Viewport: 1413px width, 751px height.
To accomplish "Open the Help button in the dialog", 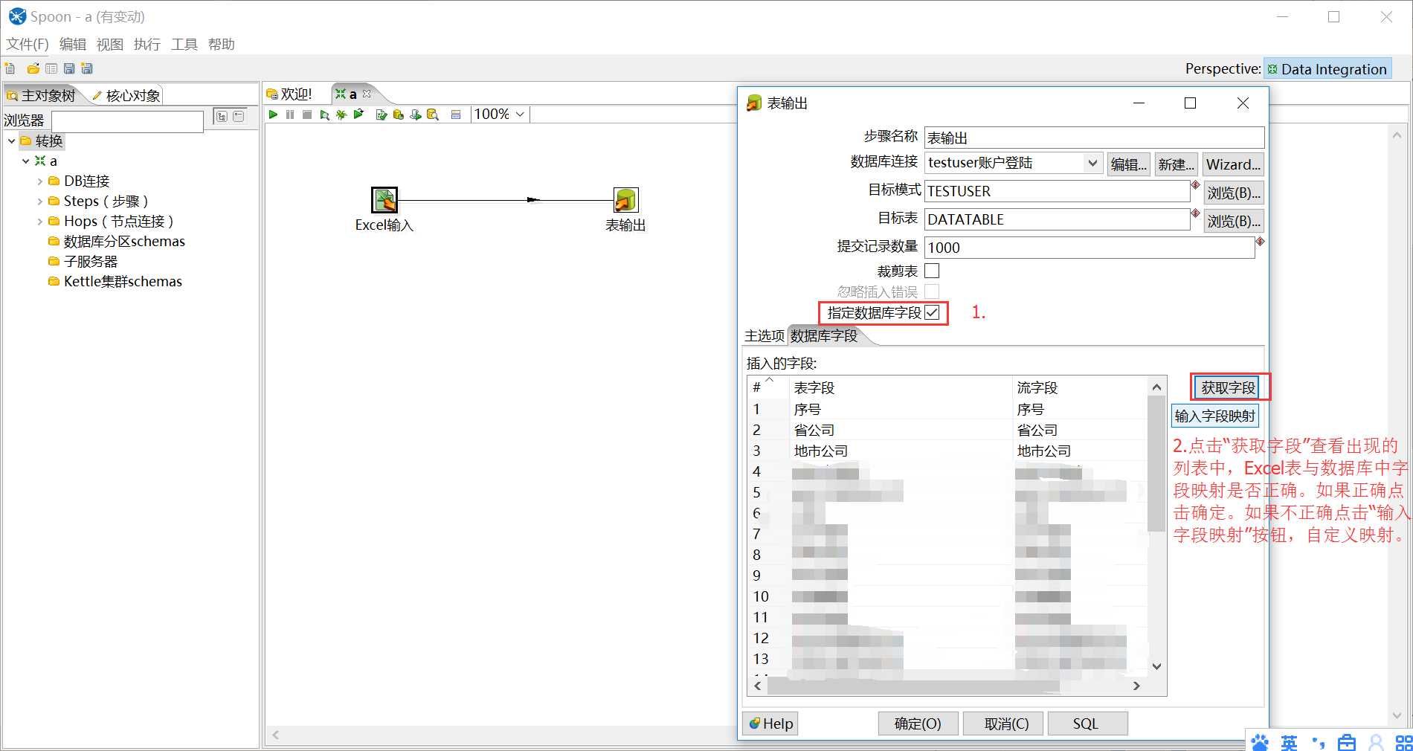I will pos(770,723).
